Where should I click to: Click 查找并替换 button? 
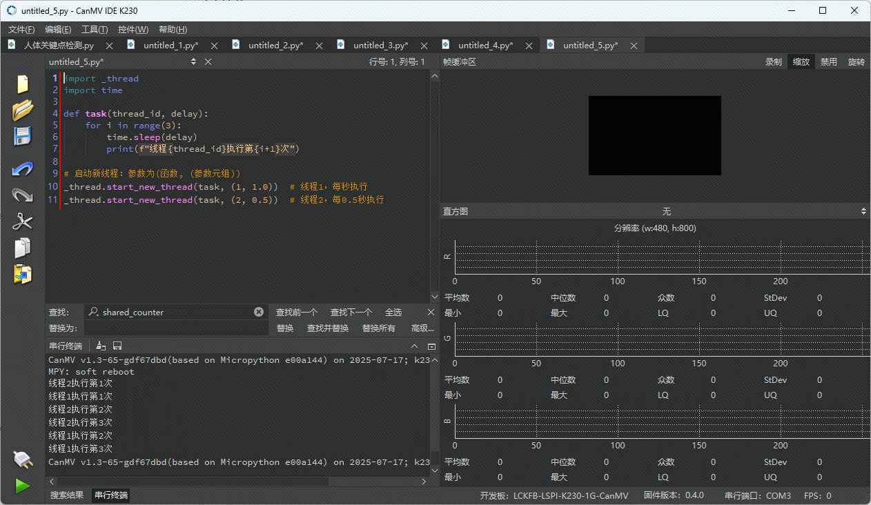(x=328, y=328)
